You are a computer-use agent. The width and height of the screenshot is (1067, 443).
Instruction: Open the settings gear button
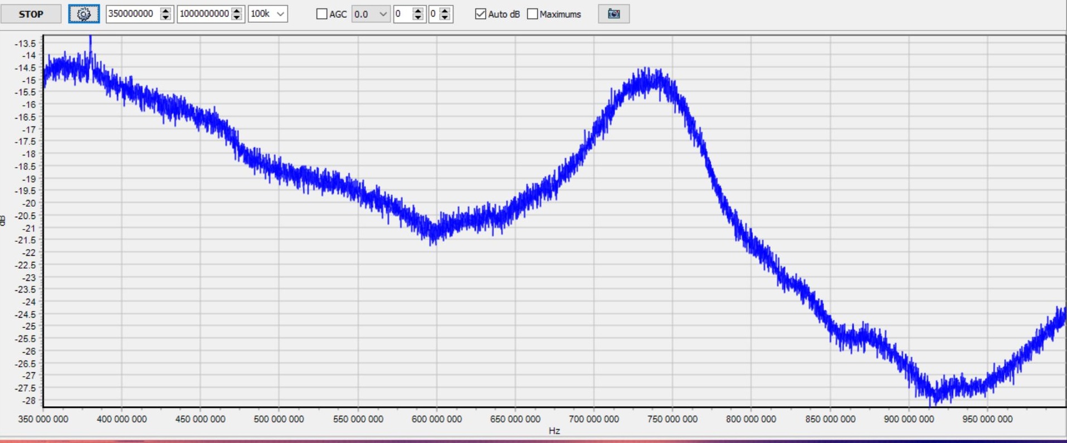tap(84, 14)
